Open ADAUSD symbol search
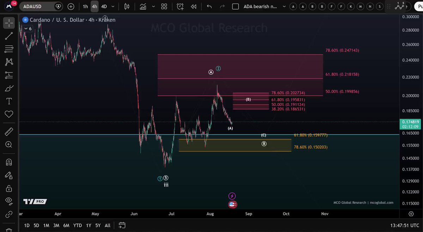The height and width of the screenshot is (232, 423). (37, 6)
